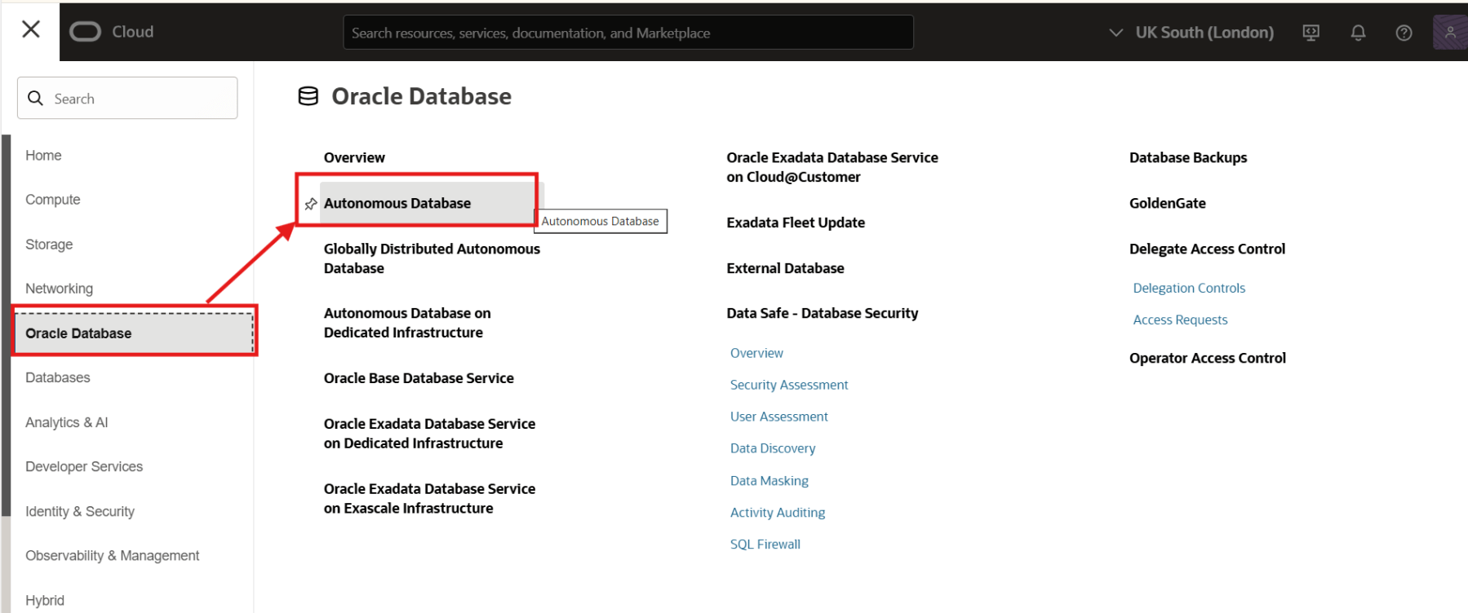Screen dimensions: 1468x613
Task: Open GoldenGate service
Action: click(x=1167, y=203)
